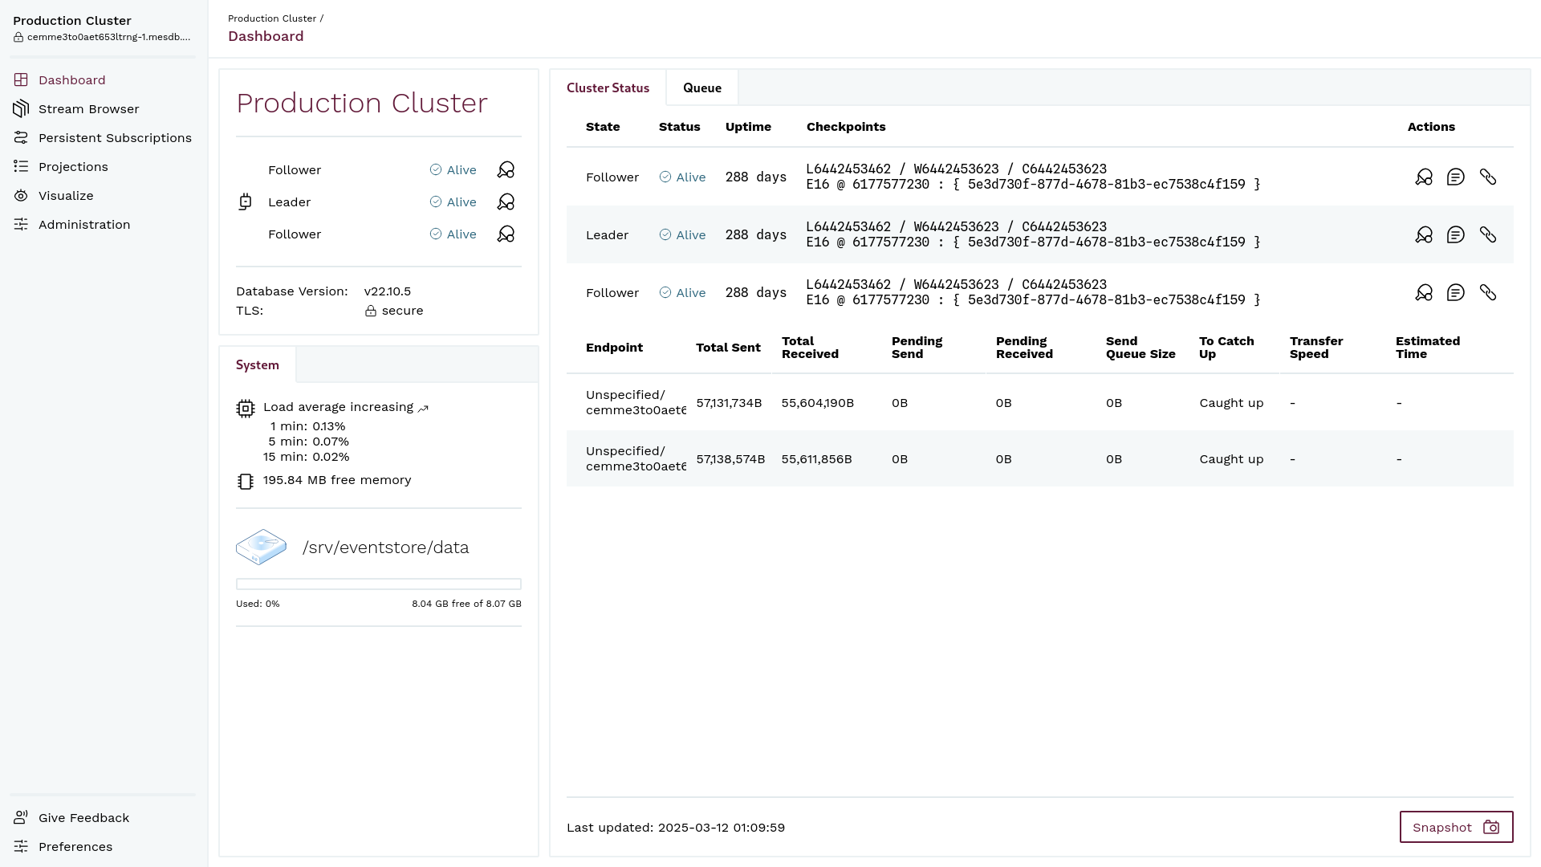Click the Uptime column header

[748, 127]
